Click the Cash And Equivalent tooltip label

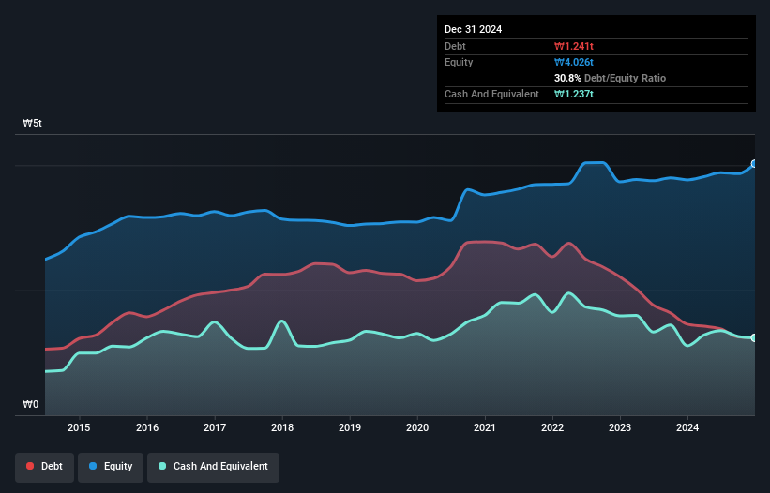pyautogui.click(x=491, y=94)
